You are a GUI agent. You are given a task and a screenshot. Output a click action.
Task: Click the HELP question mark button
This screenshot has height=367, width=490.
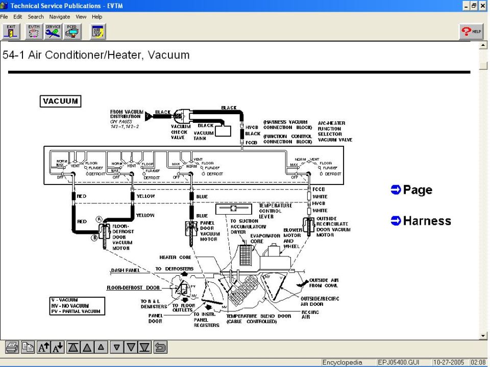471,32
